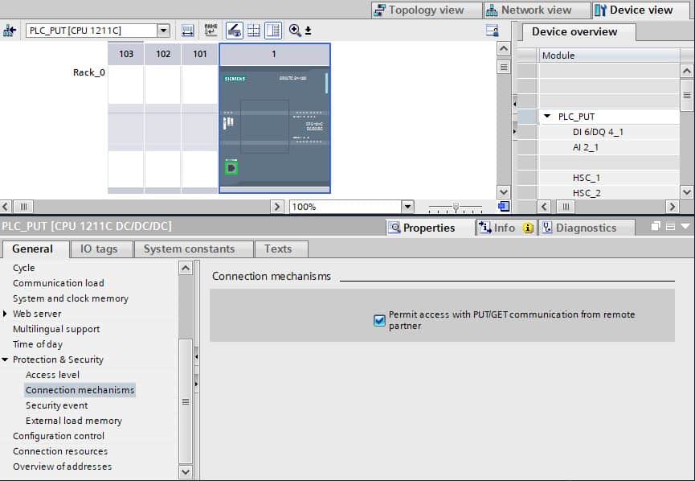Viewport: 695px width, 481px height.
Task: Toggle the vertical split editor icon
Action: tap(273, 31)
